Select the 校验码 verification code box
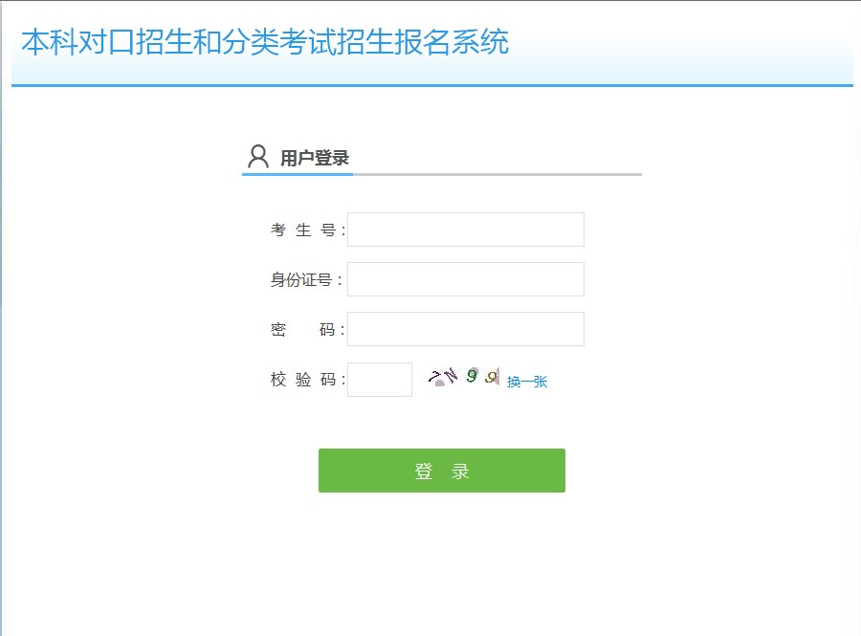The height and width of the screenshot is (636, 861). coord(379,380)
